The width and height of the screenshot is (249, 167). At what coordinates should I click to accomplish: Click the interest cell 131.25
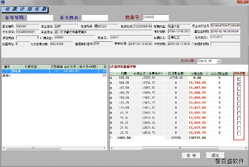coord(124,103)
